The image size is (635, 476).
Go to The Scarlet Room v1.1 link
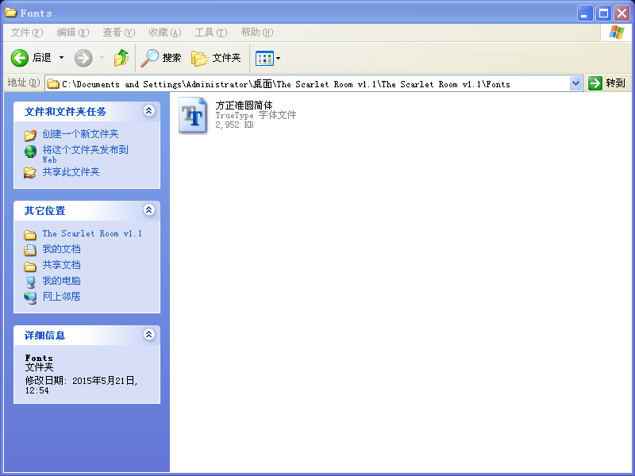pyautogui.click(x=92, y=233)
